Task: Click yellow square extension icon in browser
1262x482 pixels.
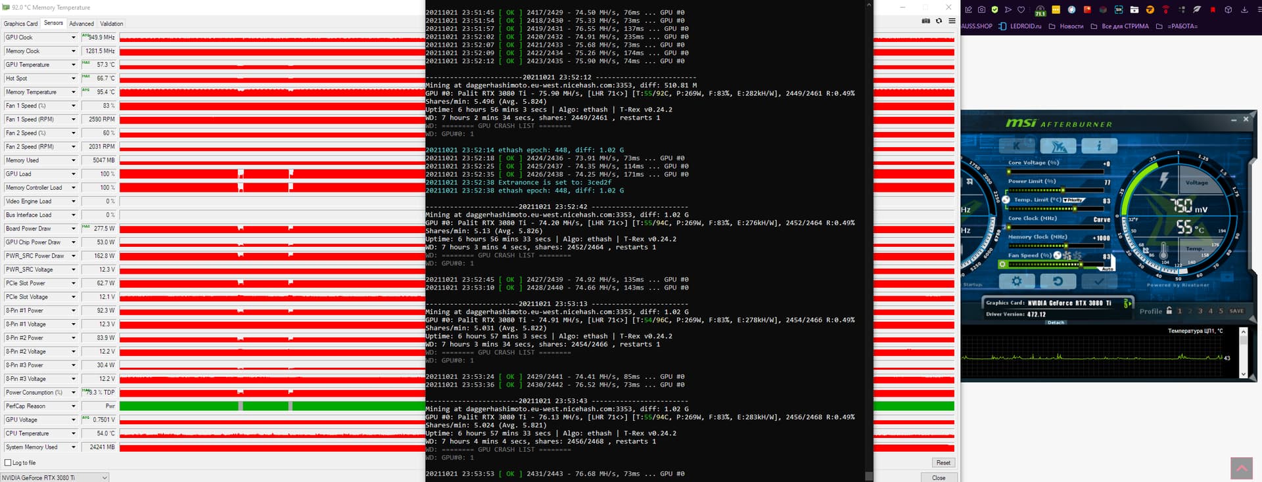Action: [x=1056, y=10]
